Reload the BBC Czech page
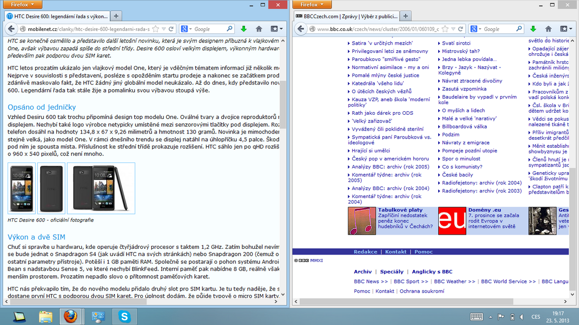Viewport: 579px width, 325px height. (461, 29)
